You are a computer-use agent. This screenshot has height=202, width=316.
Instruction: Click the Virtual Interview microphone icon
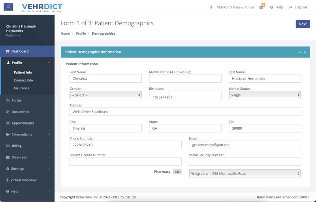[8, 180]
